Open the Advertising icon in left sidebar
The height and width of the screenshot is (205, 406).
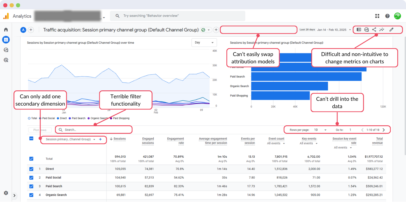[x=6, y=60]
